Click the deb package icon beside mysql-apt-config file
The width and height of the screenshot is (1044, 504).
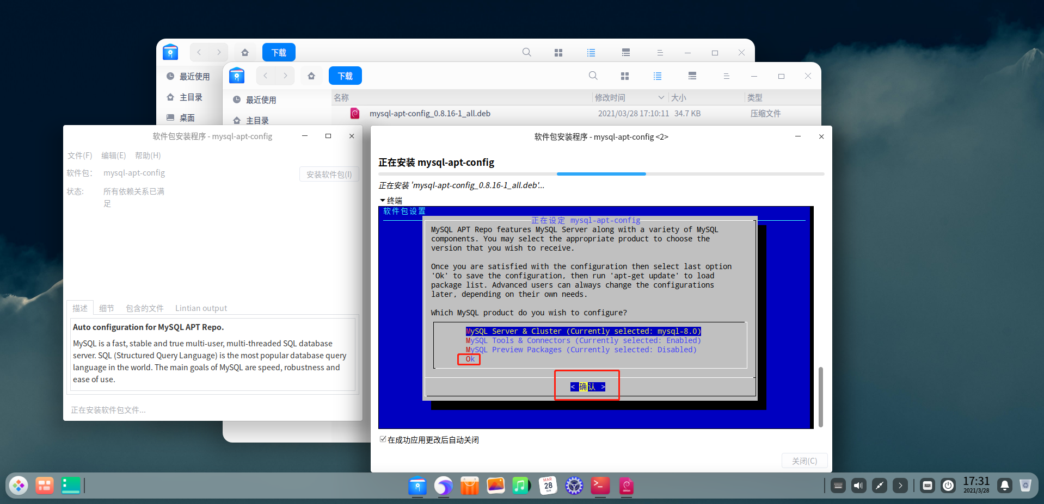[355, 113]
